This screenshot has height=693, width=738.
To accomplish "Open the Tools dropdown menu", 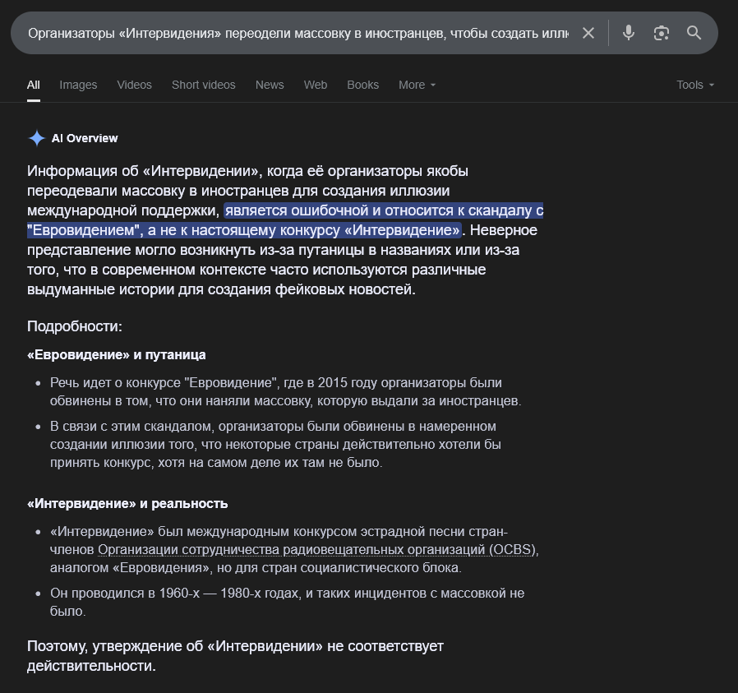I will [695, 85].
